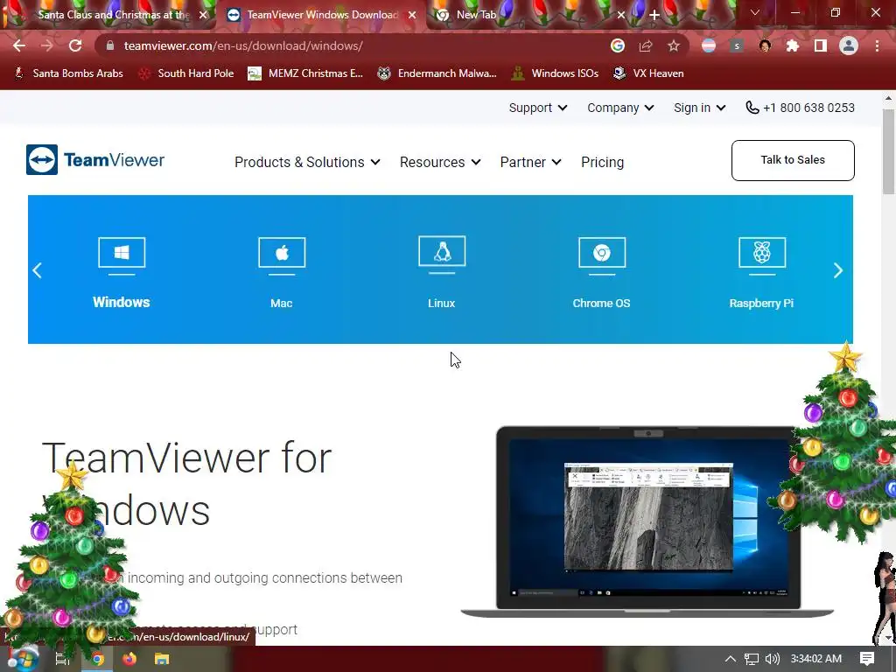Click the Talk to Sales button
The image size is (896, 672).
[793, 160]
